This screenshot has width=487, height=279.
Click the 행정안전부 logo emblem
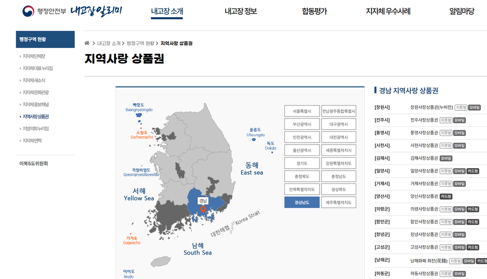click(x=28, y=11)
